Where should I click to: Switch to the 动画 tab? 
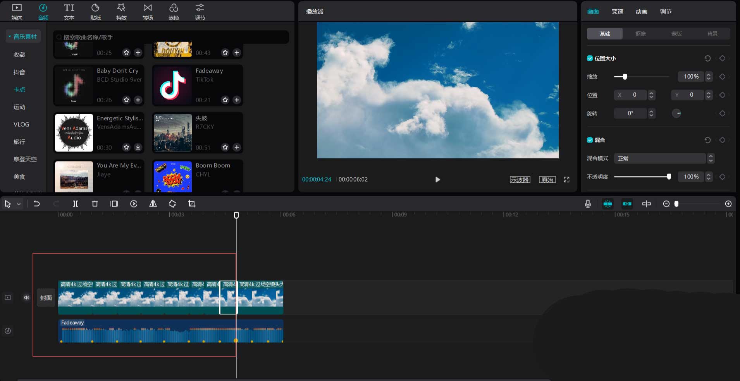641,12
